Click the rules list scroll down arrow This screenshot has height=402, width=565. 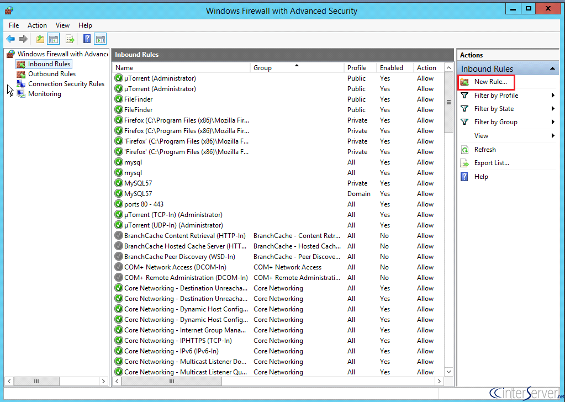[448, 372]
